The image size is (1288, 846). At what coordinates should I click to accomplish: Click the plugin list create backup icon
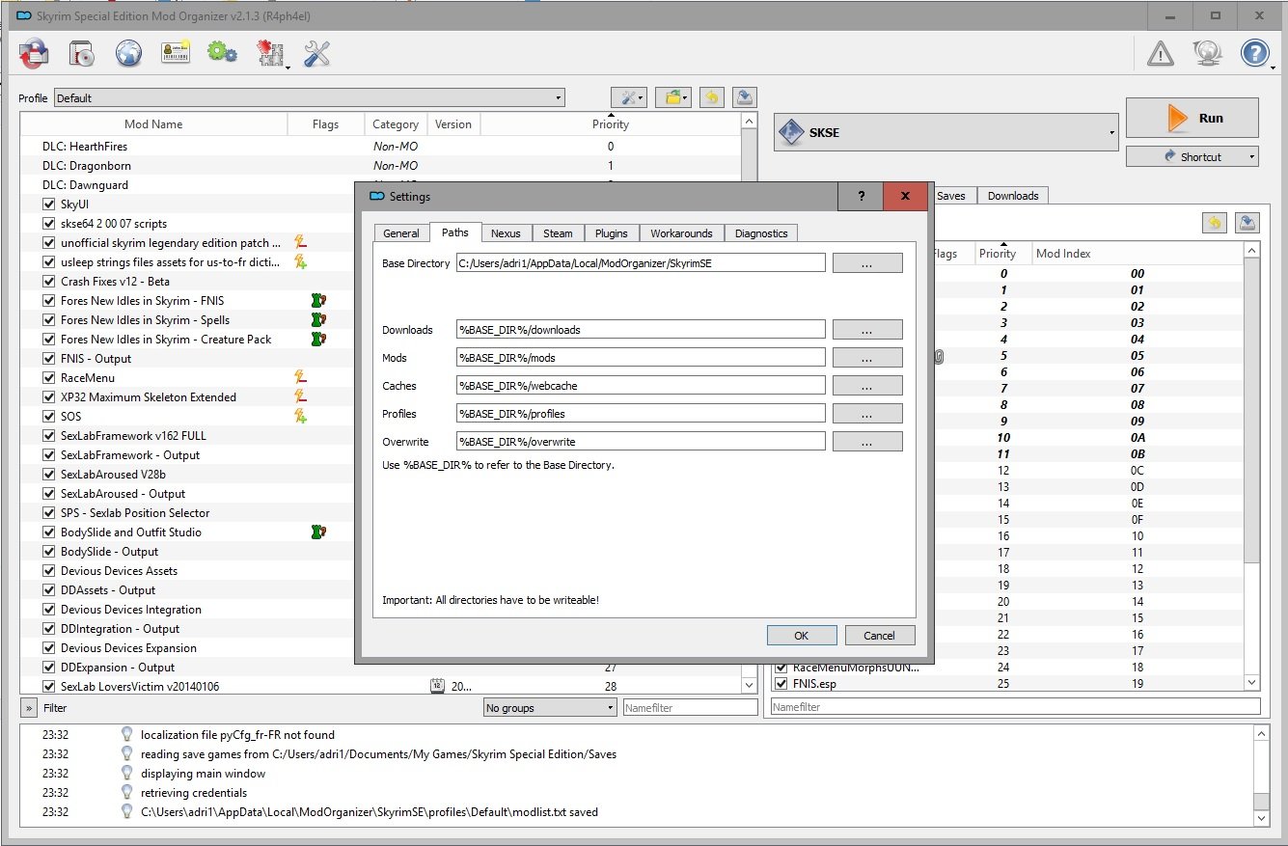click(1247, 223)
